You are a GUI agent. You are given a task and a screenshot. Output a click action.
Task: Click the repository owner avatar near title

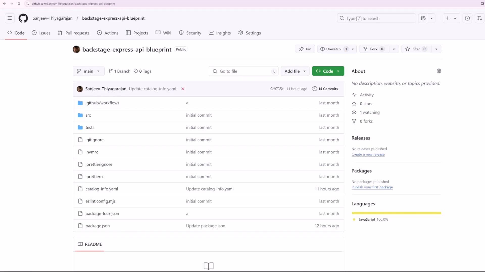coord(76,49)
